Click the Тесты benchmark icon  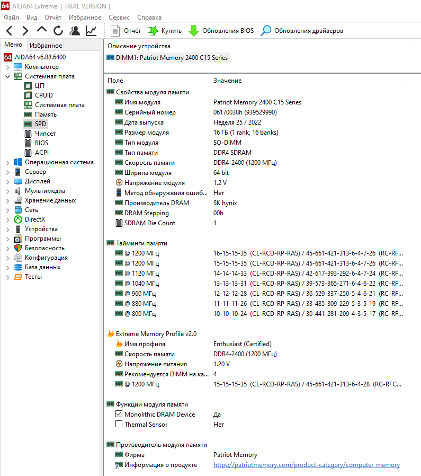18,277
